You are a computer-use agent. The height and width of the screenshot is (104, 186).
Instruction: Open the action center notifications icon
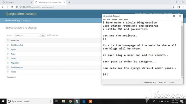[x=182, y=101]
